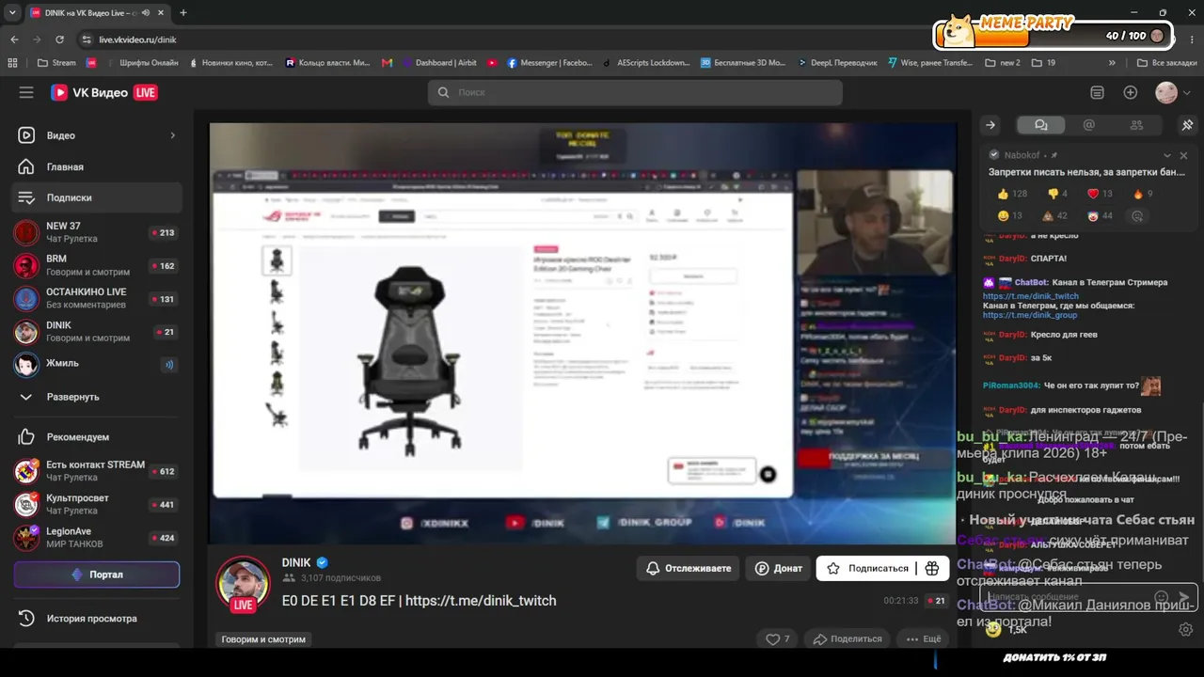Add a new reaction to pinned message
This screenshot has width=1204, height=677.
click(x=1137, y=216)
